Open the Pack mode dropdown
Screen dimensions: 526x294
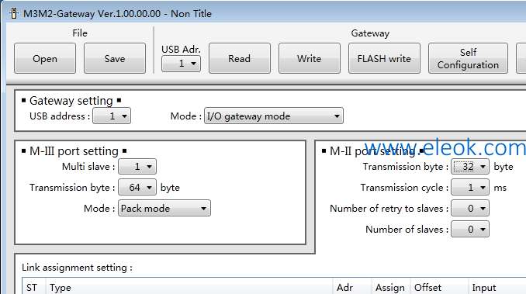164,208
